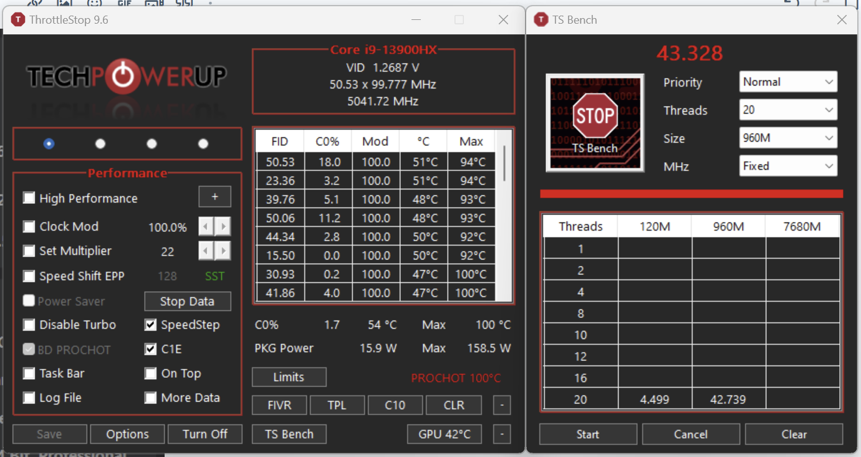This screenshot has height=457, width=861.
Task: Click the C10 button
Action: [395, 405]
